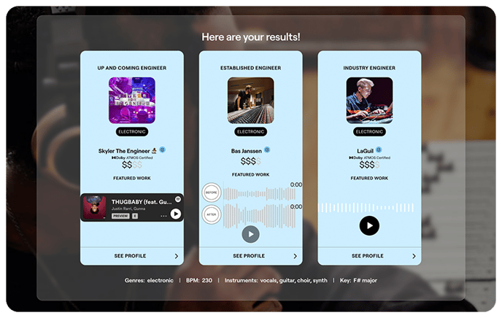
Task: Click Bas Janssen's mixing console photo
Action: [251, 100]
